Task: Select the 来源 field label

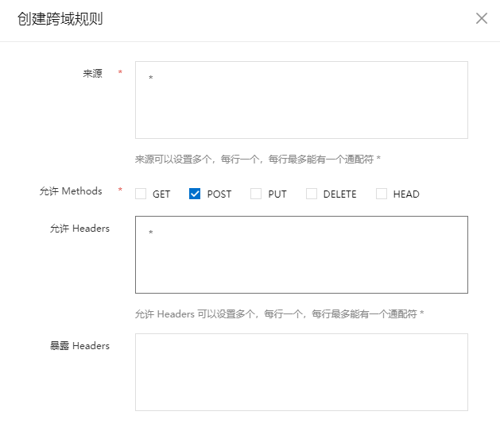Action: coord(92,74)
